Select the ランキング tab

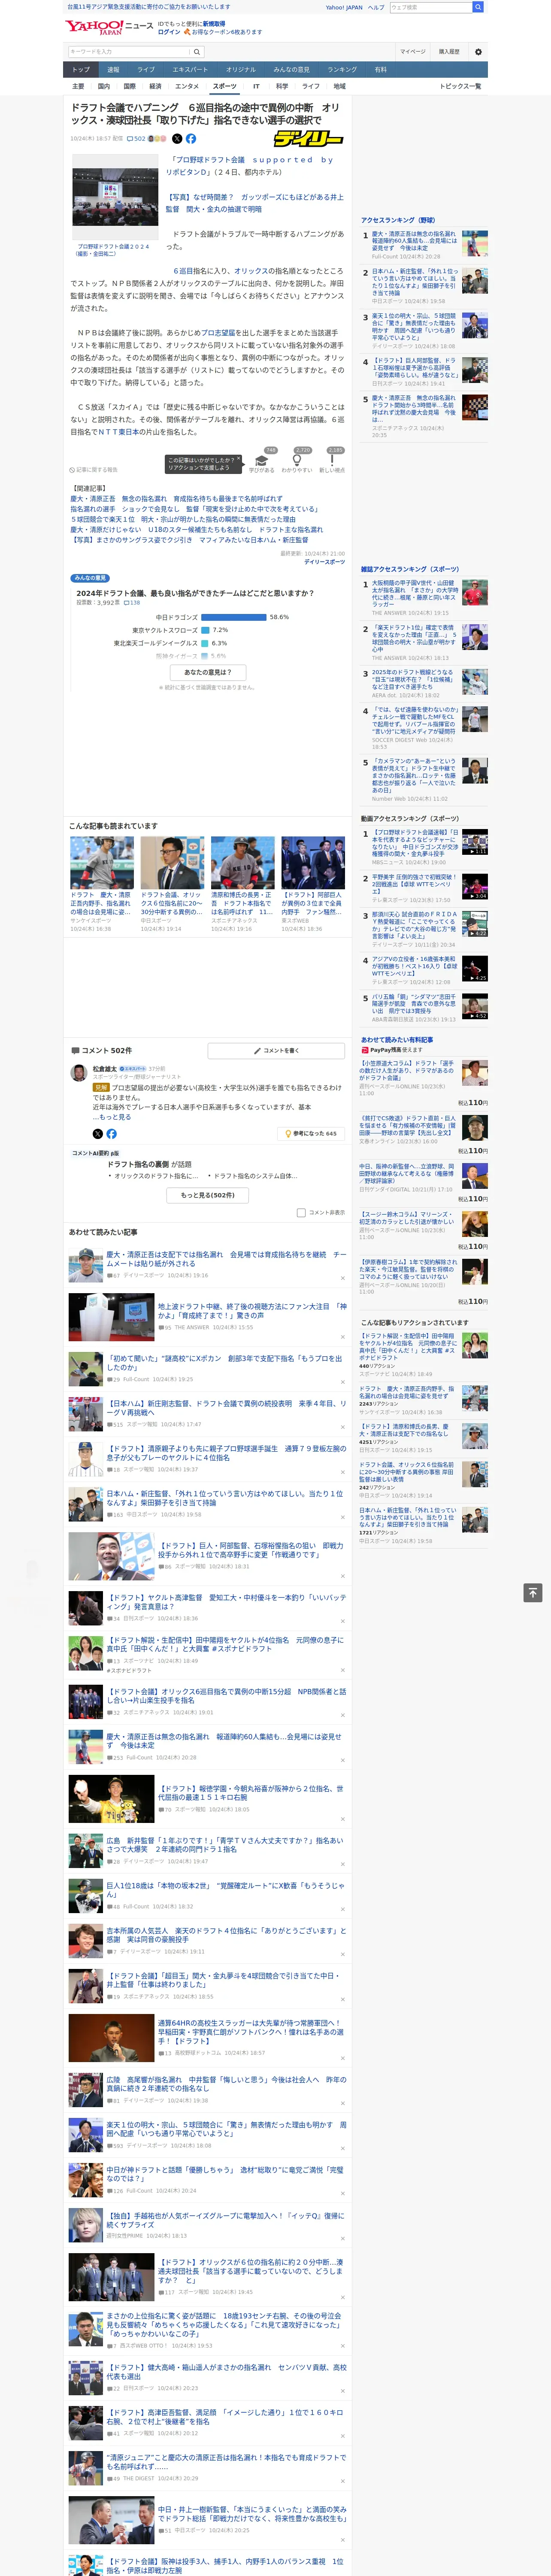pyautogui.click(x=343, y=70)
